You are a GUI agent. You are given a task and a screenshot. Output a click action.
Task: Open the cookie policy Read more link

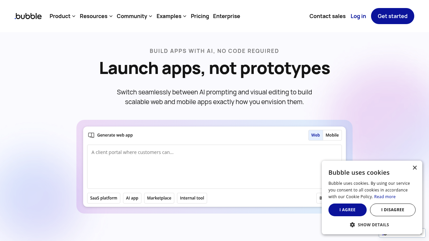coord(385,197)
